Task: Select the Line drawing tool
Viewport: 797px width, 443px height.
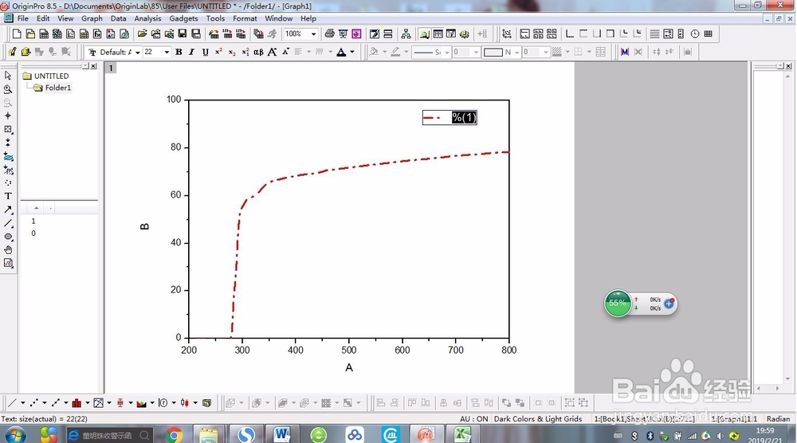Action: [x=8, y=223]
